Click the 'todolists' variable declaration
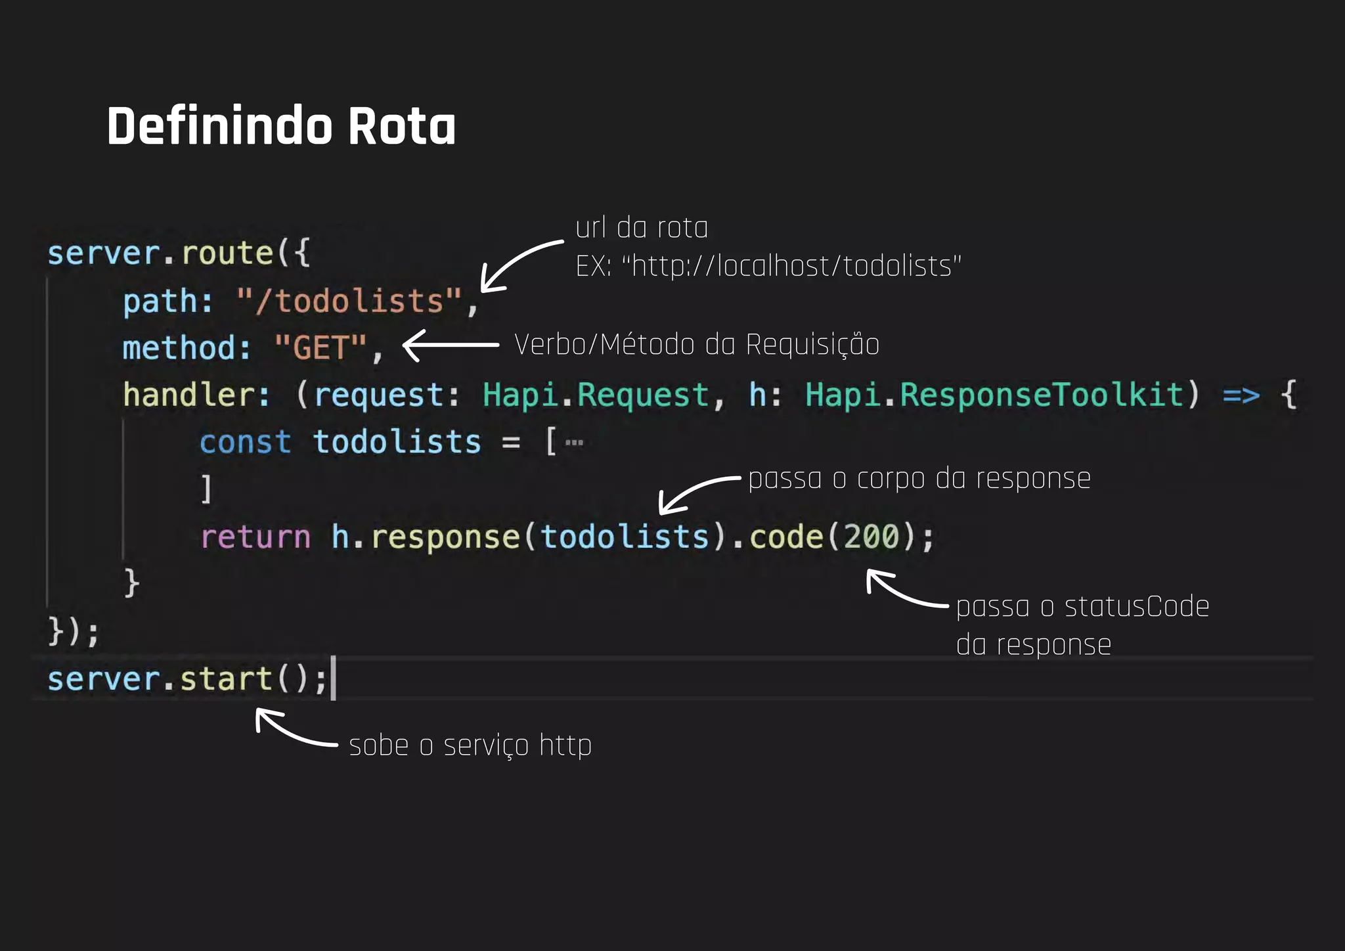Viewport: 1345px width, 951px height. pyautogui.click(x=397, y=441)
